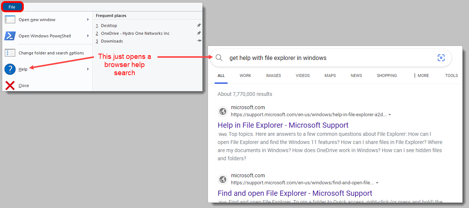Switch to the VIDEOS tab

tap(303, 76)
